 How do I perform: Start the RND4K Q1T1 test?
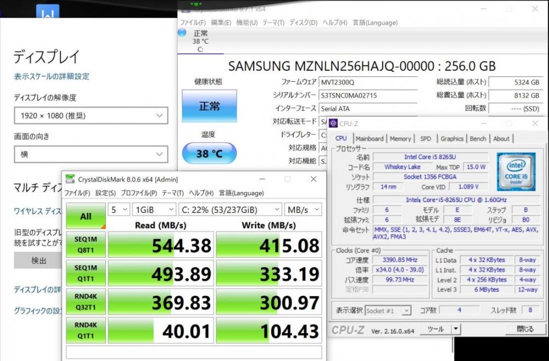pos(86,331)
